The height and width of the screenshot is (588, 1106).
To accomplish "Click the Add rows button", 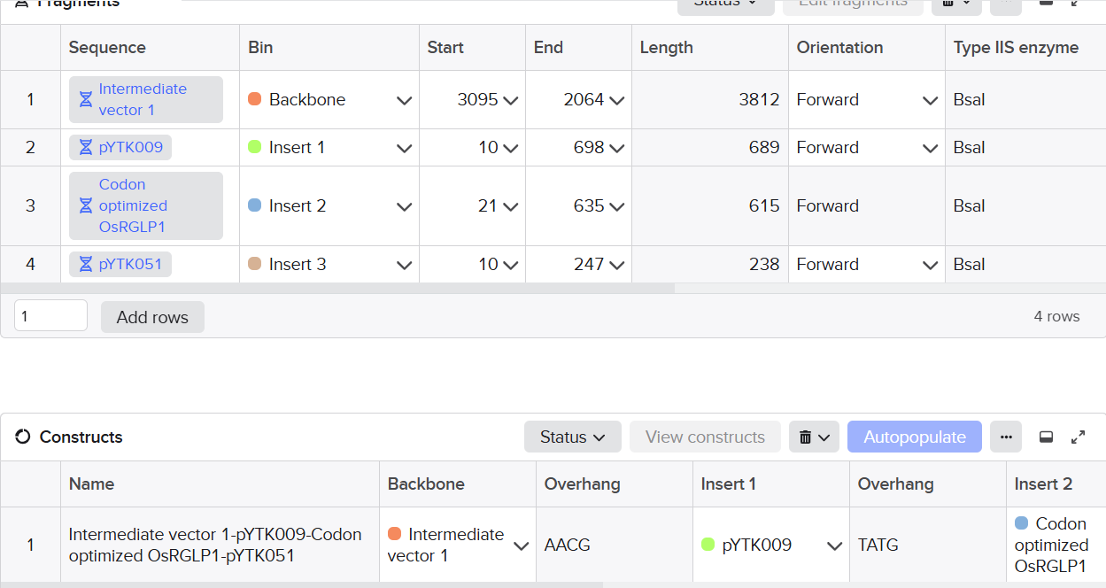I will [x=152, y=317].
